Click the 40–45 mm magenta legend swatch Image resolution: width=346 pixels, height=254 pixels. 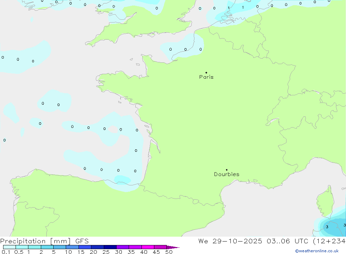pyautogui.click(x=148, y=247)
